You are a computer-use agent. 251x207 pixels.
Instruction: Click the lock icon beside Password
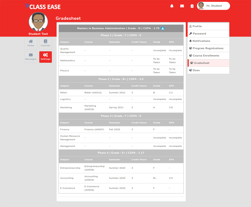click(x=191, y=33)
